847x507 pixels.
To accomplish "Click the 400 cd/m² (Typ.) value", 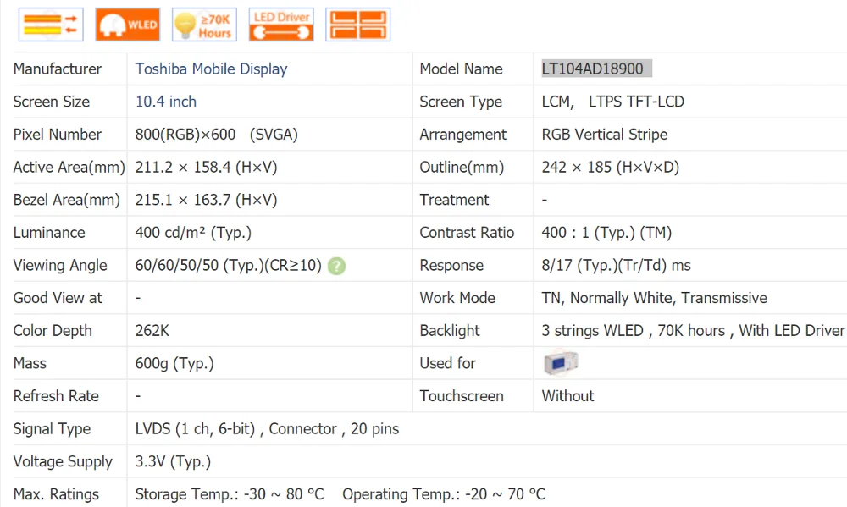I will tap(193, 233).
